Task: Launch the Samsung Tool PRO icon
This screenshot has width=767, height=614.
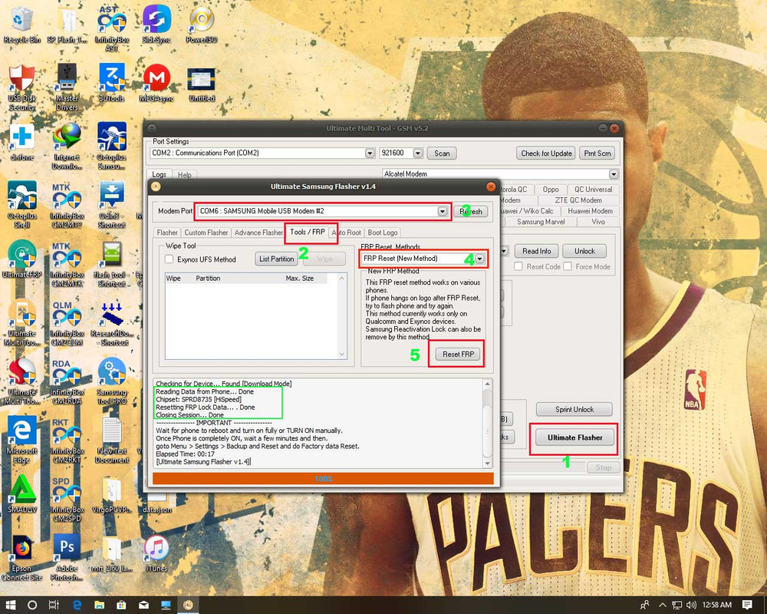Action: coord(112,381)
